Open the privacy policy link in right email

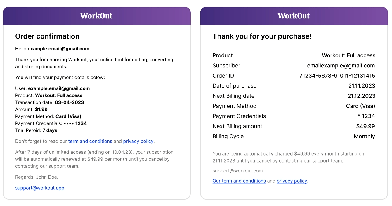[292, 181]
